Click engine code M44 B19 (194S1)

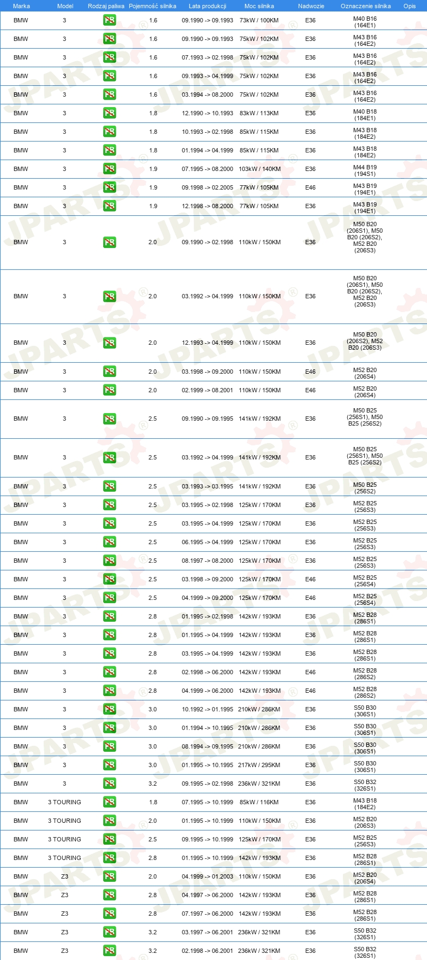tap(365, 170)
